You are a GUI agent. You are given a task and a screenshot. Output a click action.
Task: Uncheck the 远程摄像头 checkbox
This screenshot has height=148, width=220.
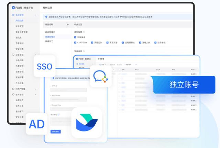(123, 43)
